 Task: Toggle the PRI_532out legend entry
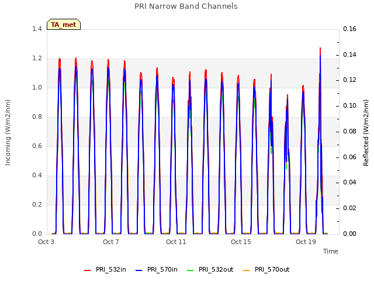(210, 269)
